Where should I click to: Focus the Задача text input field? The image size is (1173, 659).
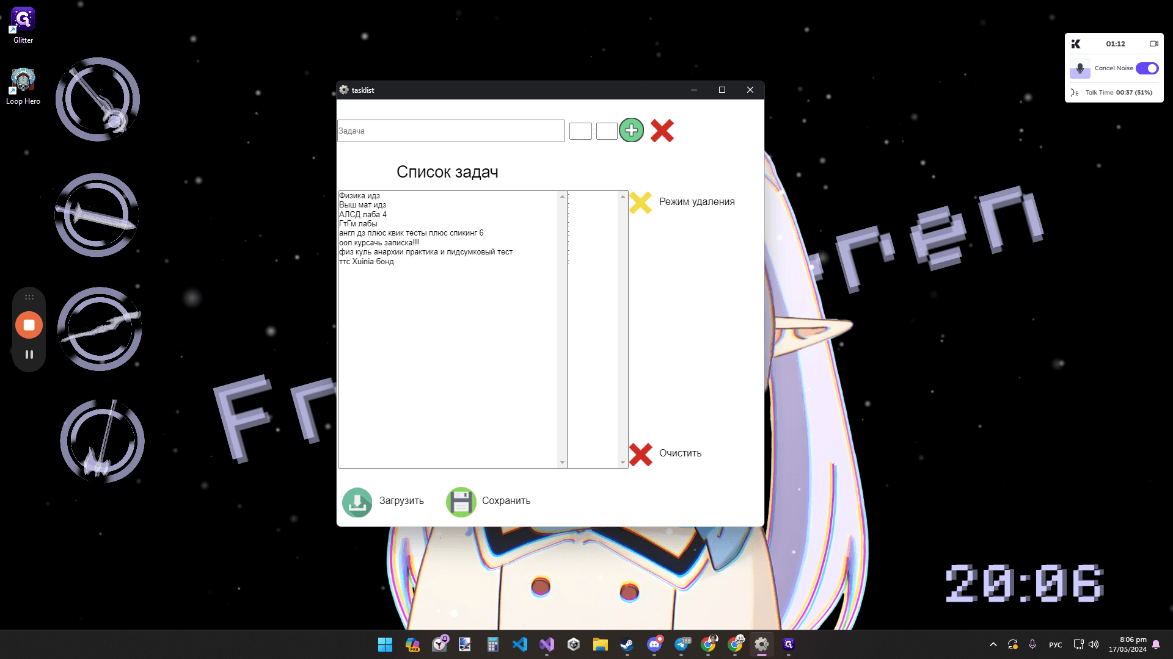pyautogui.click(x=451, y=131)
